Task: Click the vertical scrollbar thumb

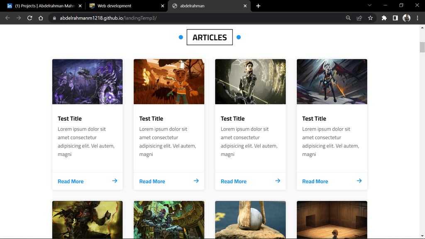Action: tap(422, 47)
